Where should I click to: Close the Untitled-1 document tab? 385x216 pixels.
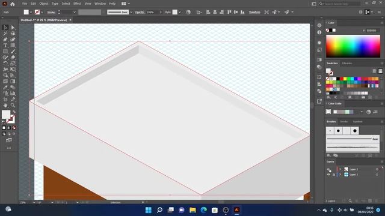coord(70,20)
